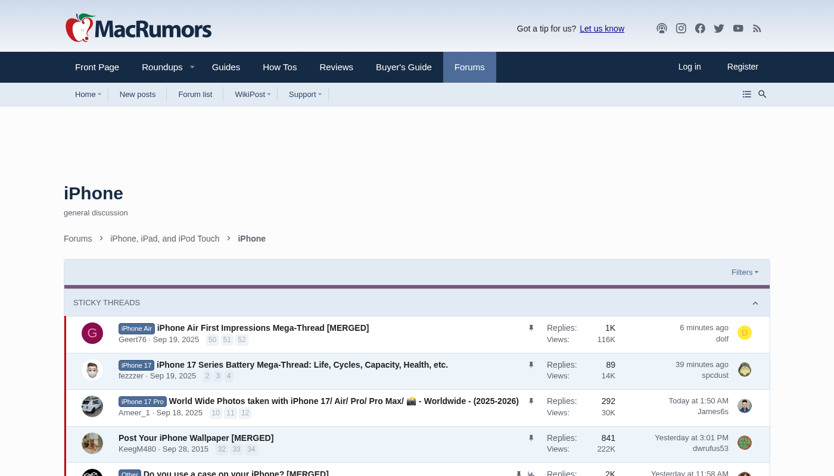Select the Forums navigation tab
The width and height of the screenshot is (834, 476).
click(x=469, y=67)
